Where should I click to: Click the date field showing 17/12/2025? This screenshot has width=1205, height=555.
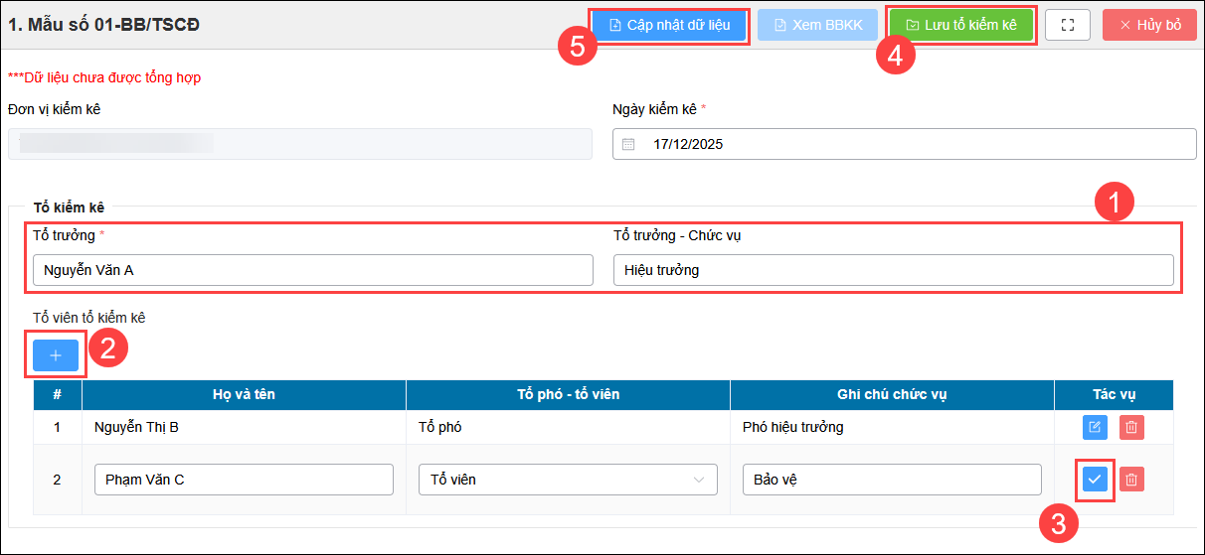click(x=905, y=144)
